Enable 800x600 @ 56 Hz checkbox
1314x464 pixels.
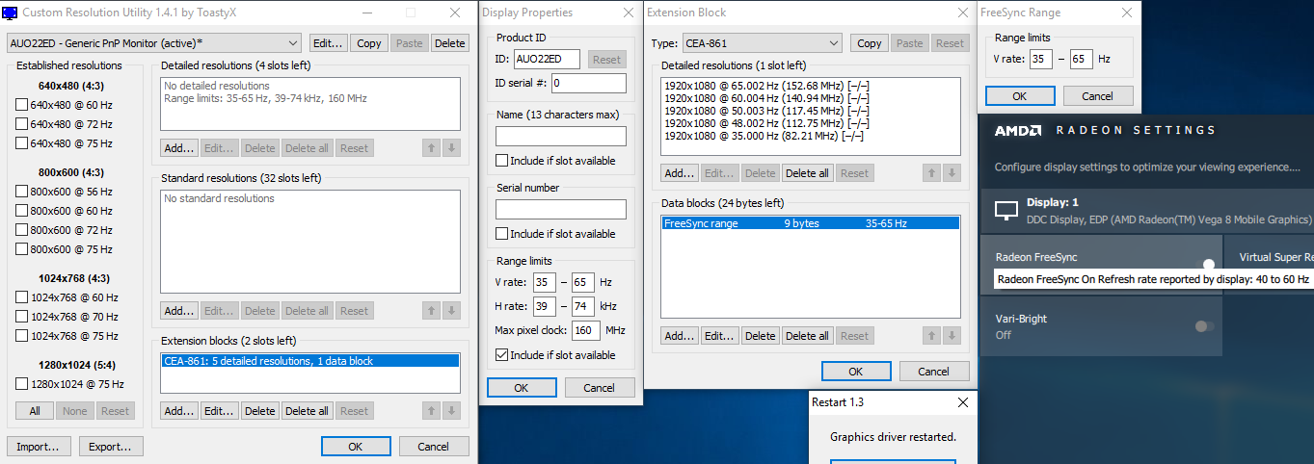(x=21, y=192)
